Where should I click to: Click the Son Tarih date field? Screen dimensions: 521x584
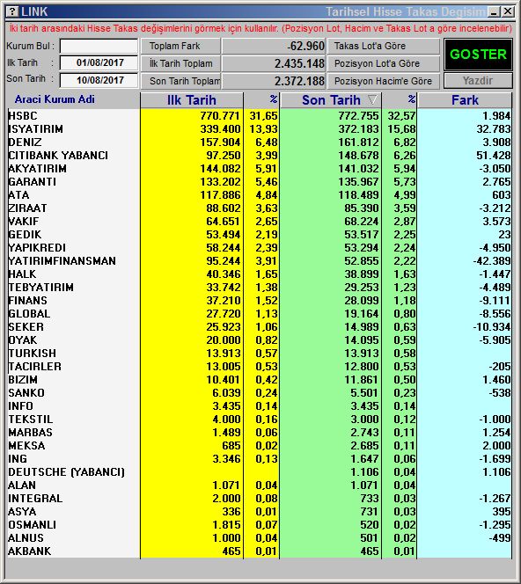click(99, 80)
